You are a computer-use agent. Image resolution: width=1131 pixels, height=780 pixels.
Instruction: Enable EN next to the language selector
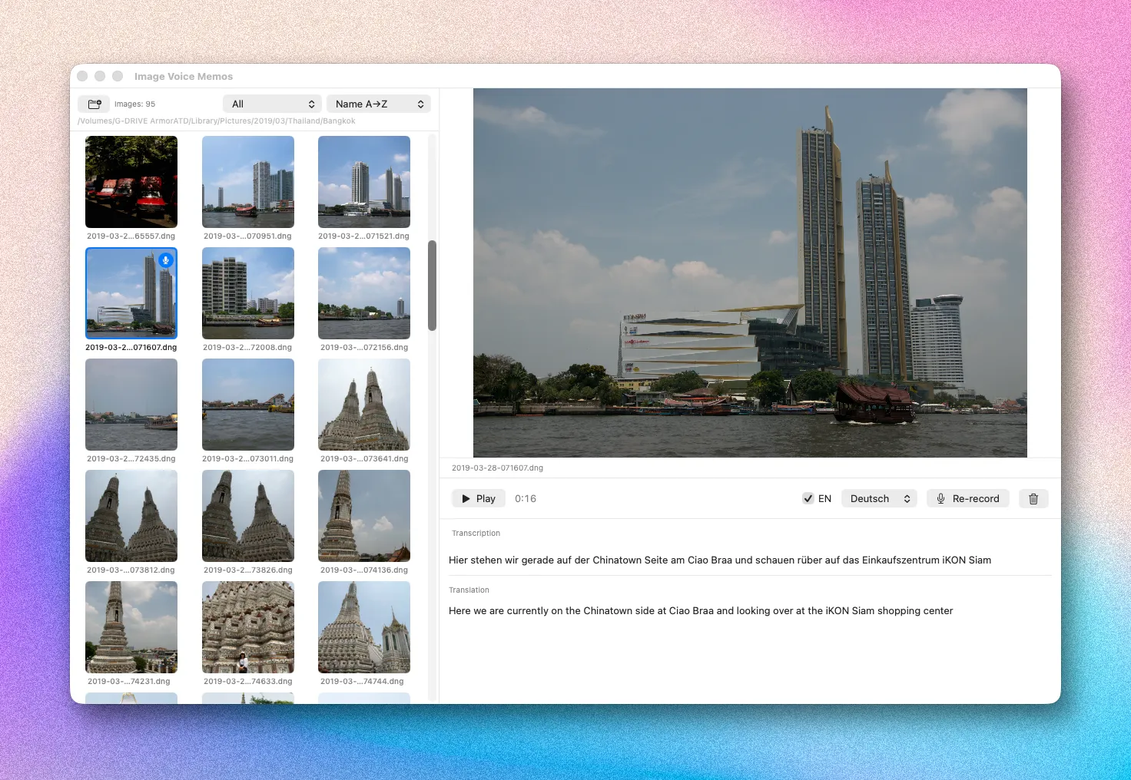click(808, 498)
